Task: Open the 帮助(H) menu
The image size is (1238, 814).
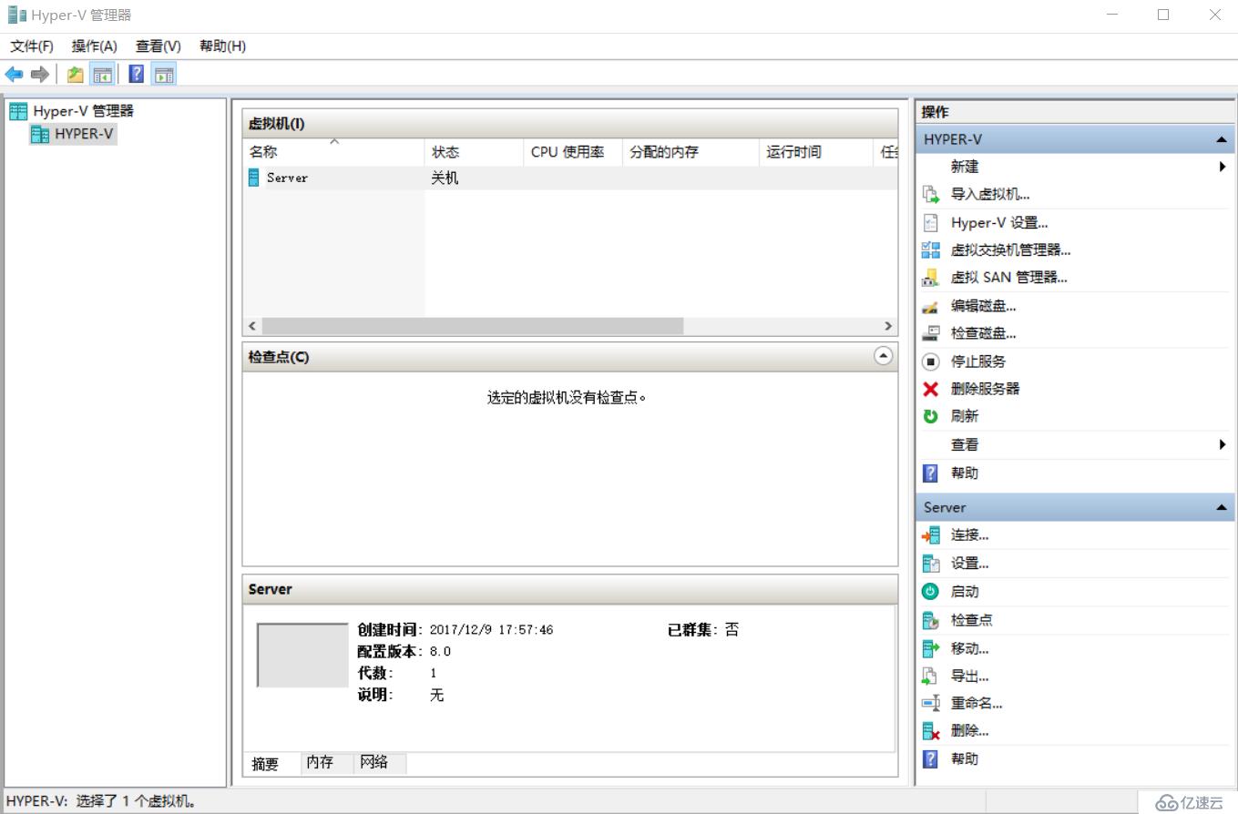Action: click(x=222, y=46)
